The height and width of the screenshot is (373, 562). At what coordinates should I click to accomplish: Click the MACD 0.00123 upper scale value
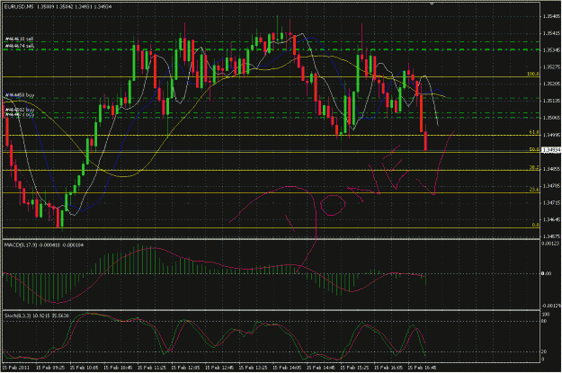click(551, 244)
